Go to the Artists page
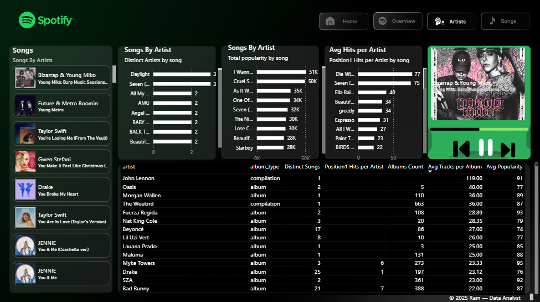540x302 pixels. [451, 21]
